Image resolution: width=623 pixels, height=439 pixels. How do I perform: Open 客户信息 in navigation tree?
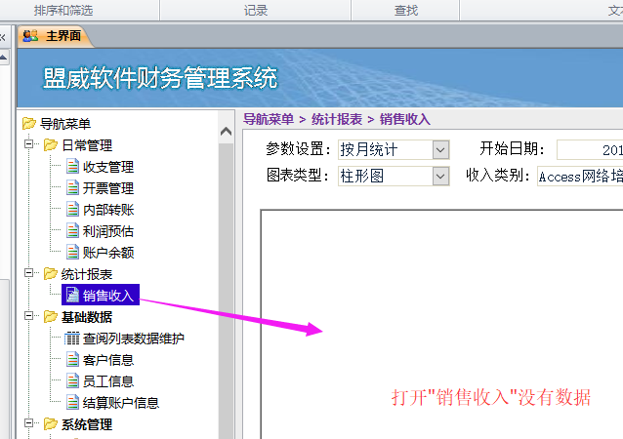[108, 360]
